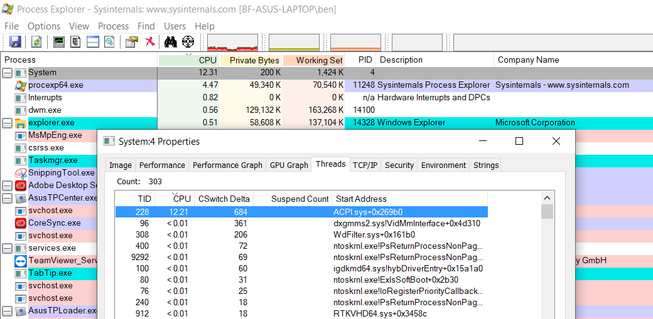Image resolution: width=653 pixels, height=319 pixels.
Task: Click the MsMpEng.exe process icon
Action: click(x=20, y=135)
